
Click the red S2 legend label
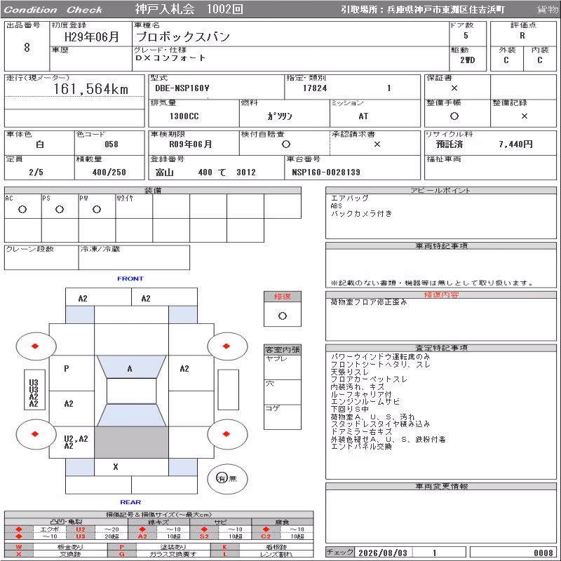[x=204, y=536]
